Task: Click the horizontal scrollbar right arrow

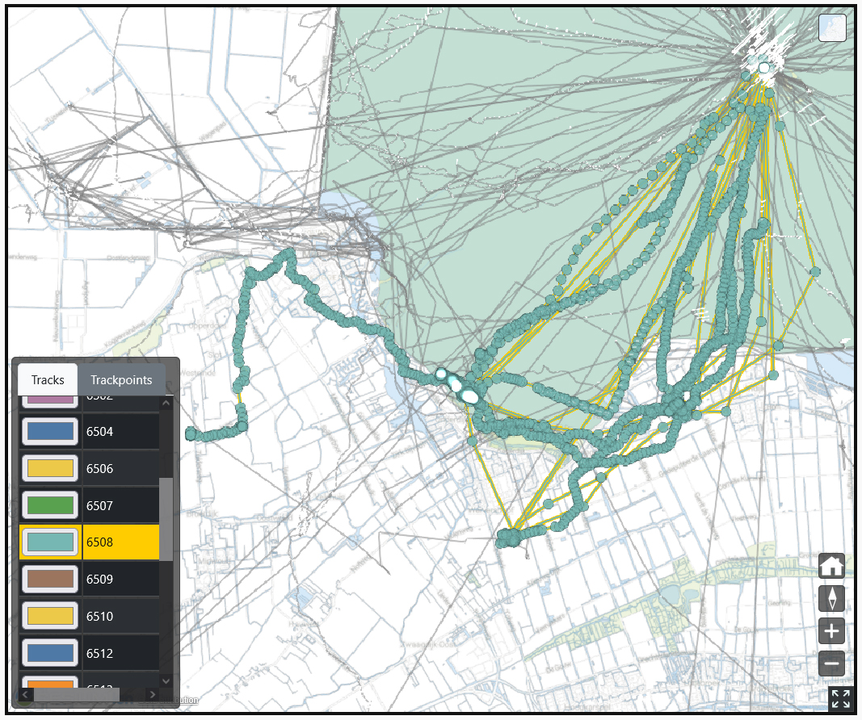Action: [152, 694]
